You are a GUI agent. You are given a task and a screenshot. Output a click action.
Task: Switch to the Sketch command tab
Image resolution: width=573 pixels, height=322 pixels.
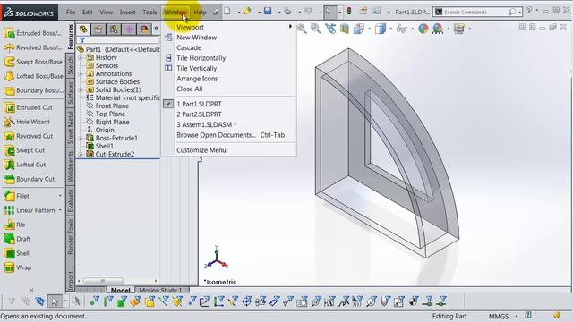pyautogui.click(x=70, y=65)
